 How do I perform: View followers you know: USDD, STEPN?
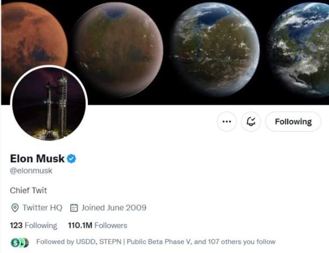tap(156, 242)
